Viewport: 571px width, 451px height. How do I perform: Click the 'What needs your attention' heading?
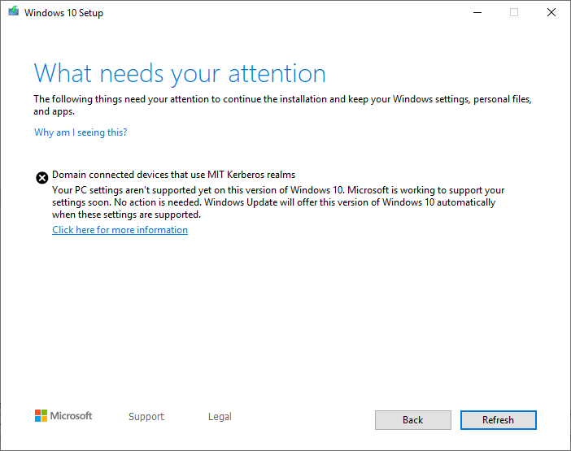click(x=180, y=74)
